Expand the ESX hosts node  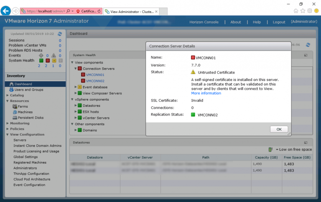(x=76, y=111)
